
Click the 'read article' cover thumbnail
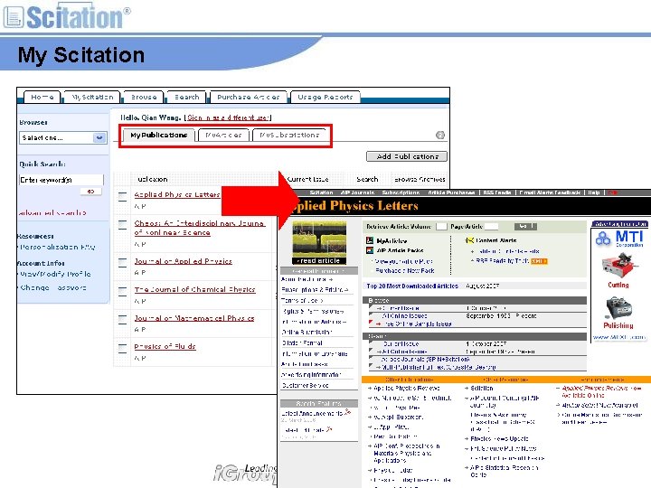[x=319, y=242]
